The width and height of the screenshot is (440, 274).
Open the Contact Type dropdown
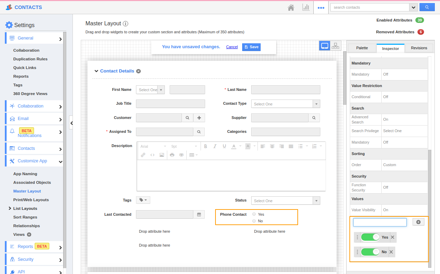tap(286, 104)
